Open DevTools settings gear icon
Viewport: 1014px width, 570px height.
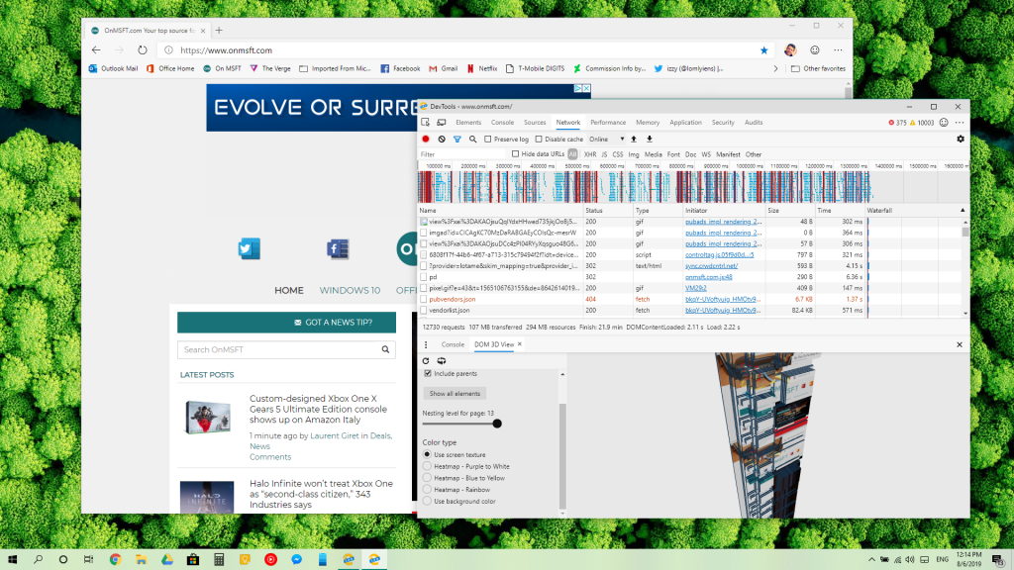[960, 140]
